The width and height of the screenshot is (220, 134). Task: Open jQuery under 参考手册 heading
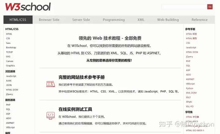[189, 57]
